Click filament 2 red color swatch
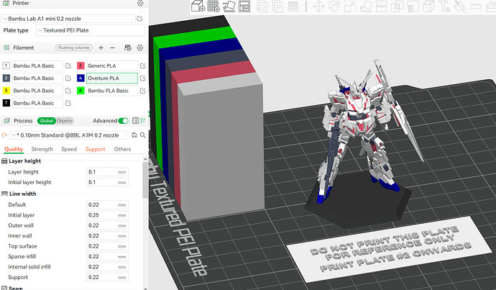Image resolution: width=496 pixels, height=290 pixels. point(81,65)
